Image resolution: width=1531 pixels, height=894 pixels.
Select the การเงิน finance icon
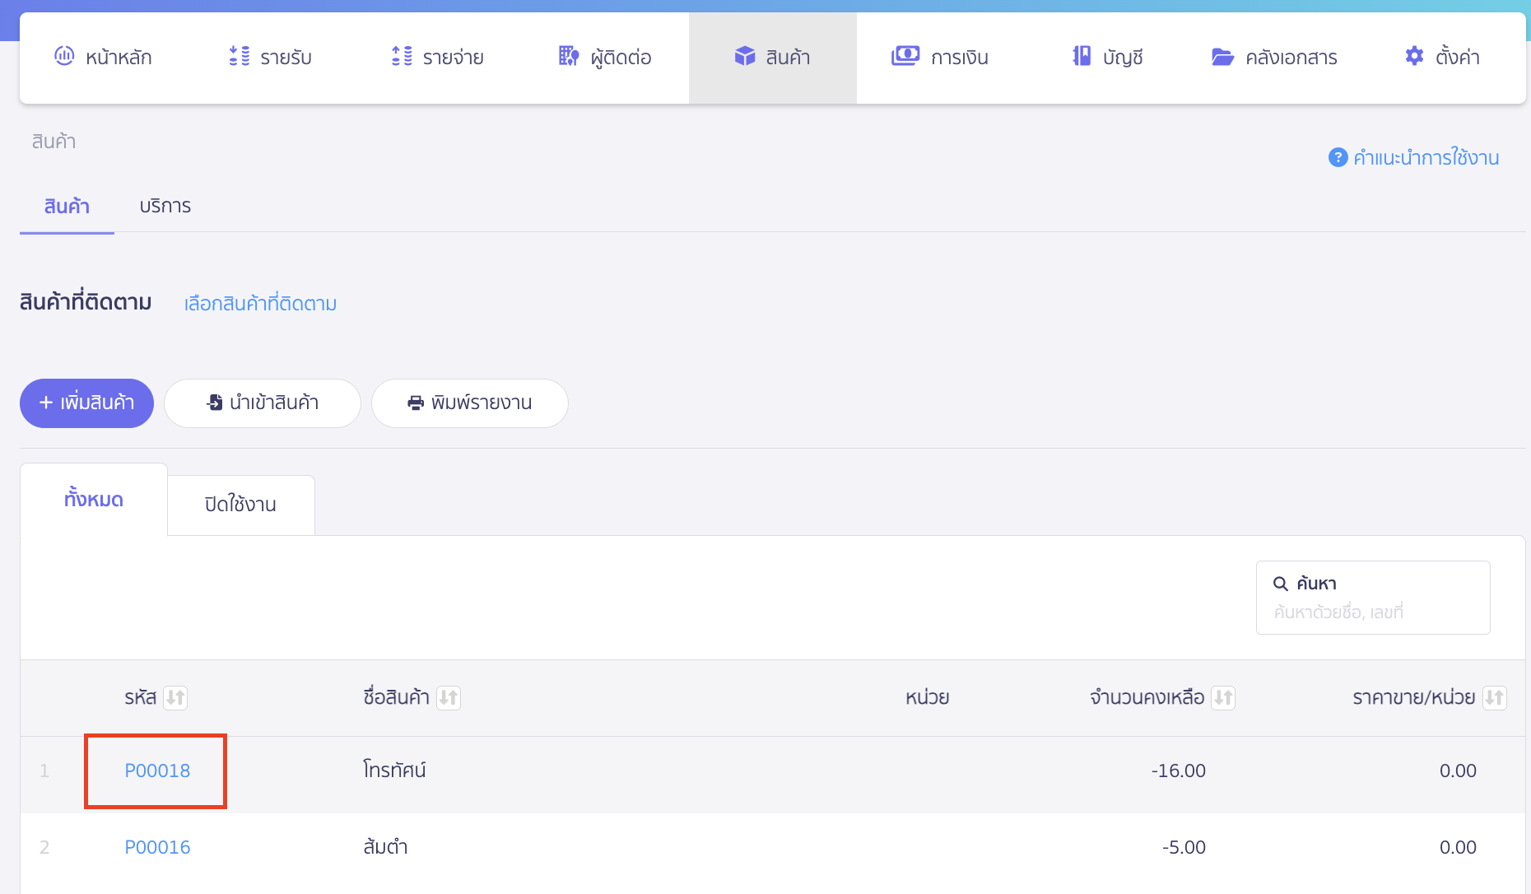[905, 57]
